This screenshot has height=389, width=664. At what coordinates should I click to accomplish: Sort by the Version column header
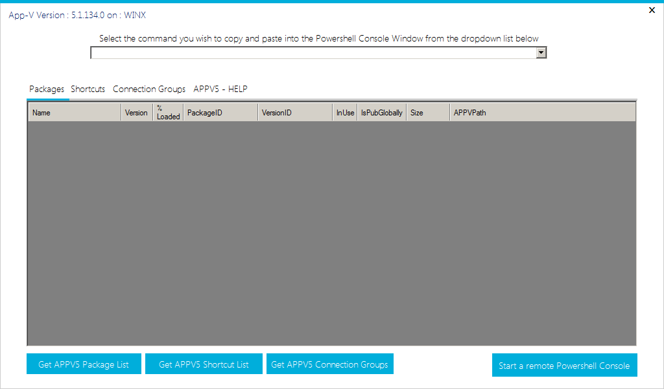click(x=137, y=113)
